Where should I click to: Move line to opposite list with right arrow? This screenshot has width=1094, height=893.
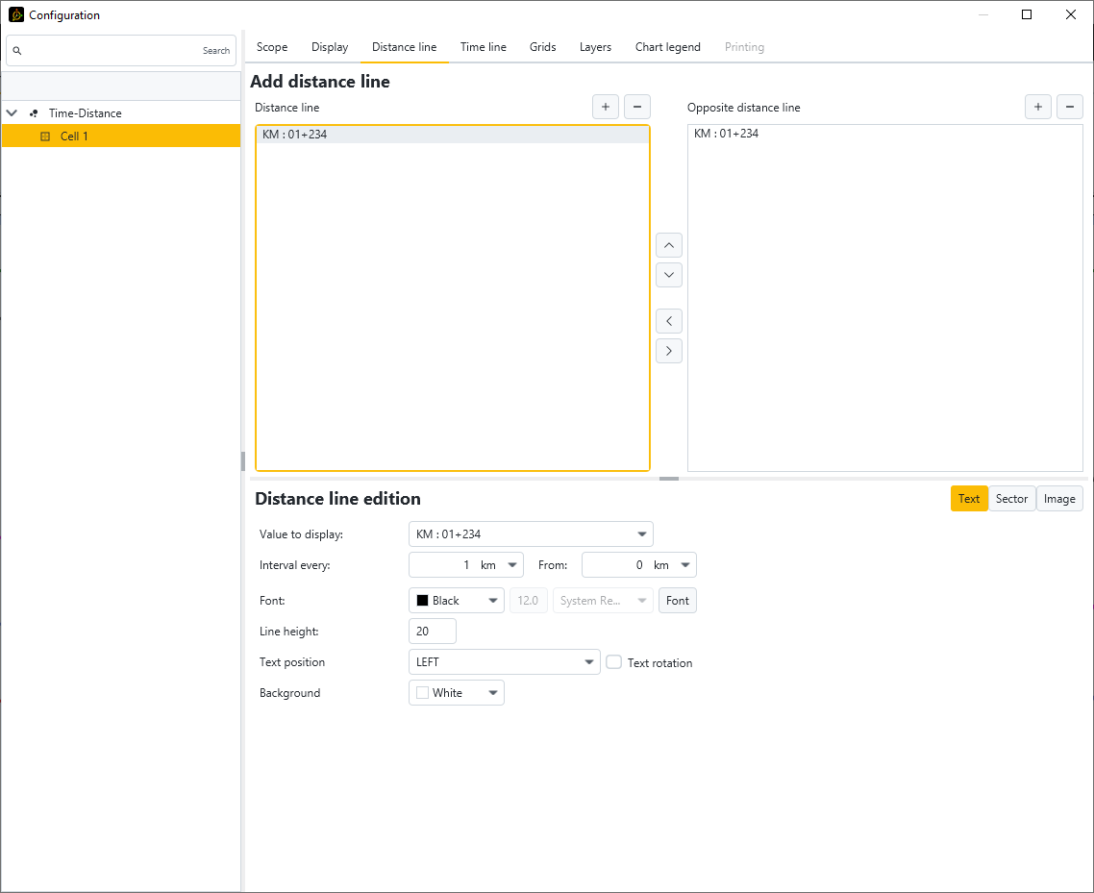(x=669, y=351)
